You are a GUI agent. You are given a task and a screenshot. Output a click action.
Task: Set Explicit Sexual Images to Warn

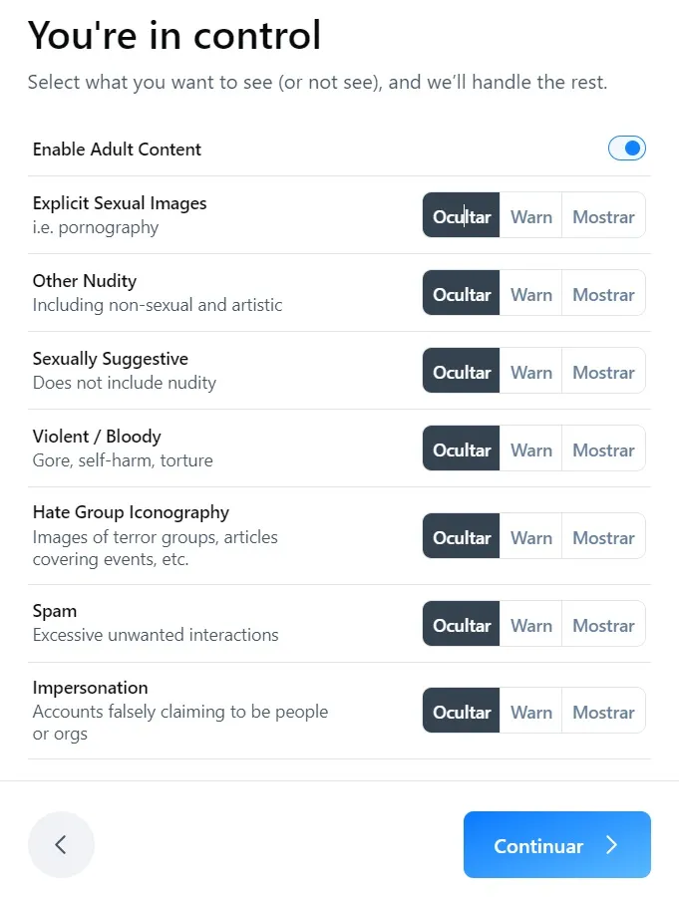pyautogui.click(x=530, y=216)
